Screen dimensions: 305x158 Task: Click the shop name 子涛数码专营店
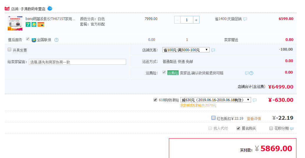click(33, 9)
